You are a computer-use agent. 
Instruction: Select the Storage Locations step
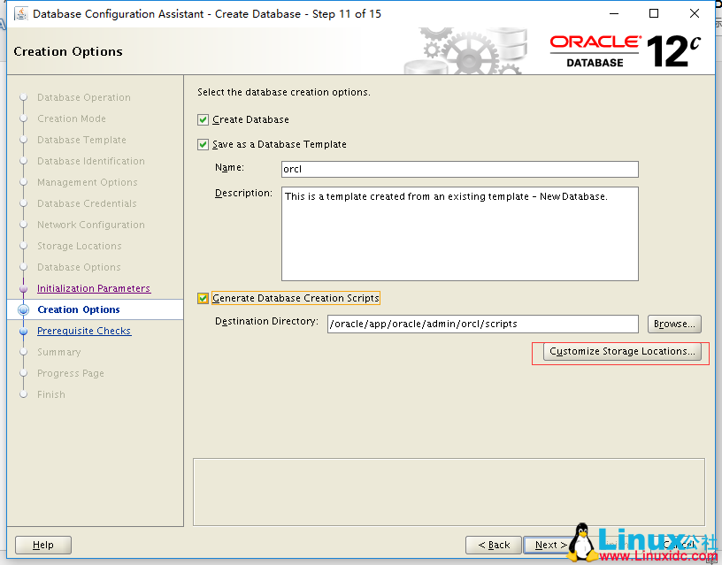[79, 246]
